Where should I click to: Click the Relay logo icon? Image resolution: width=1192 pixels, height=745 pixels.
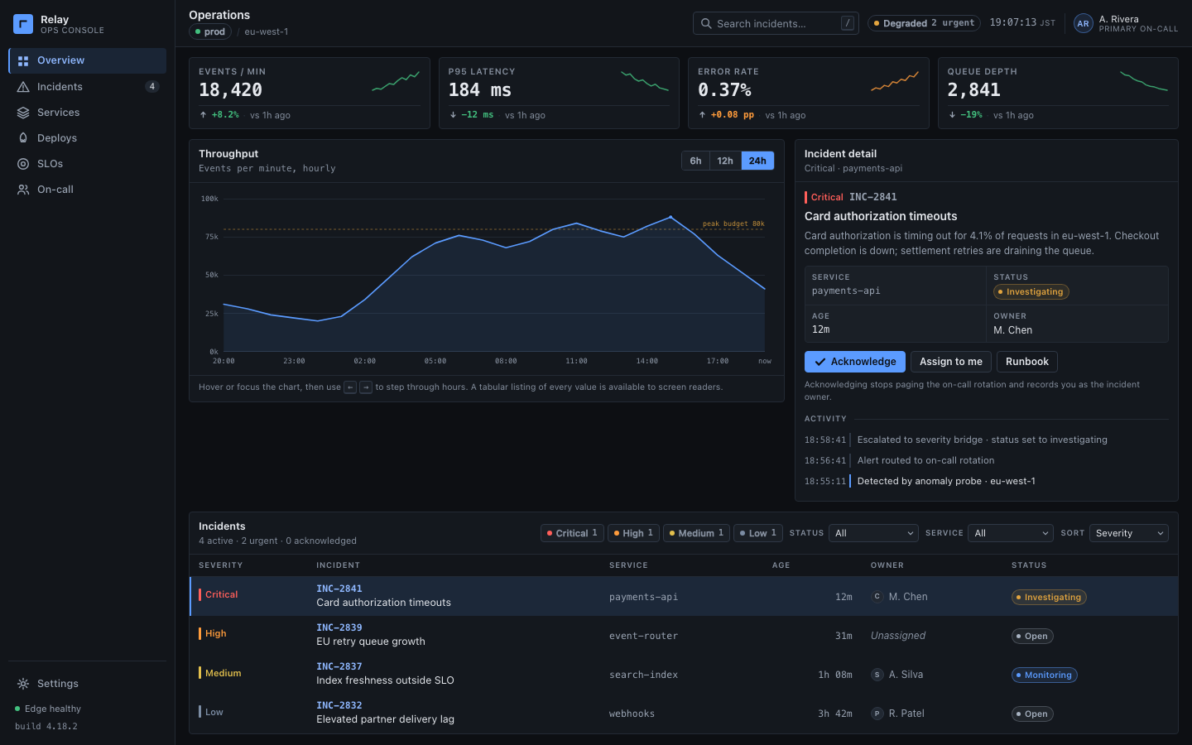[x=23, y=24]
